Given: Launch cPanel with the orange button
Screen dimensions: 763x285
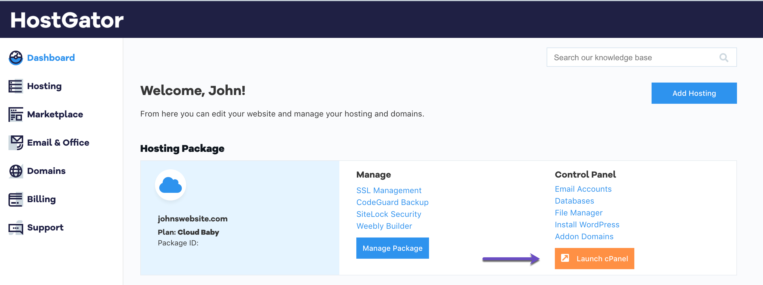Looking at the screenshot, I should tap(594, 258).
